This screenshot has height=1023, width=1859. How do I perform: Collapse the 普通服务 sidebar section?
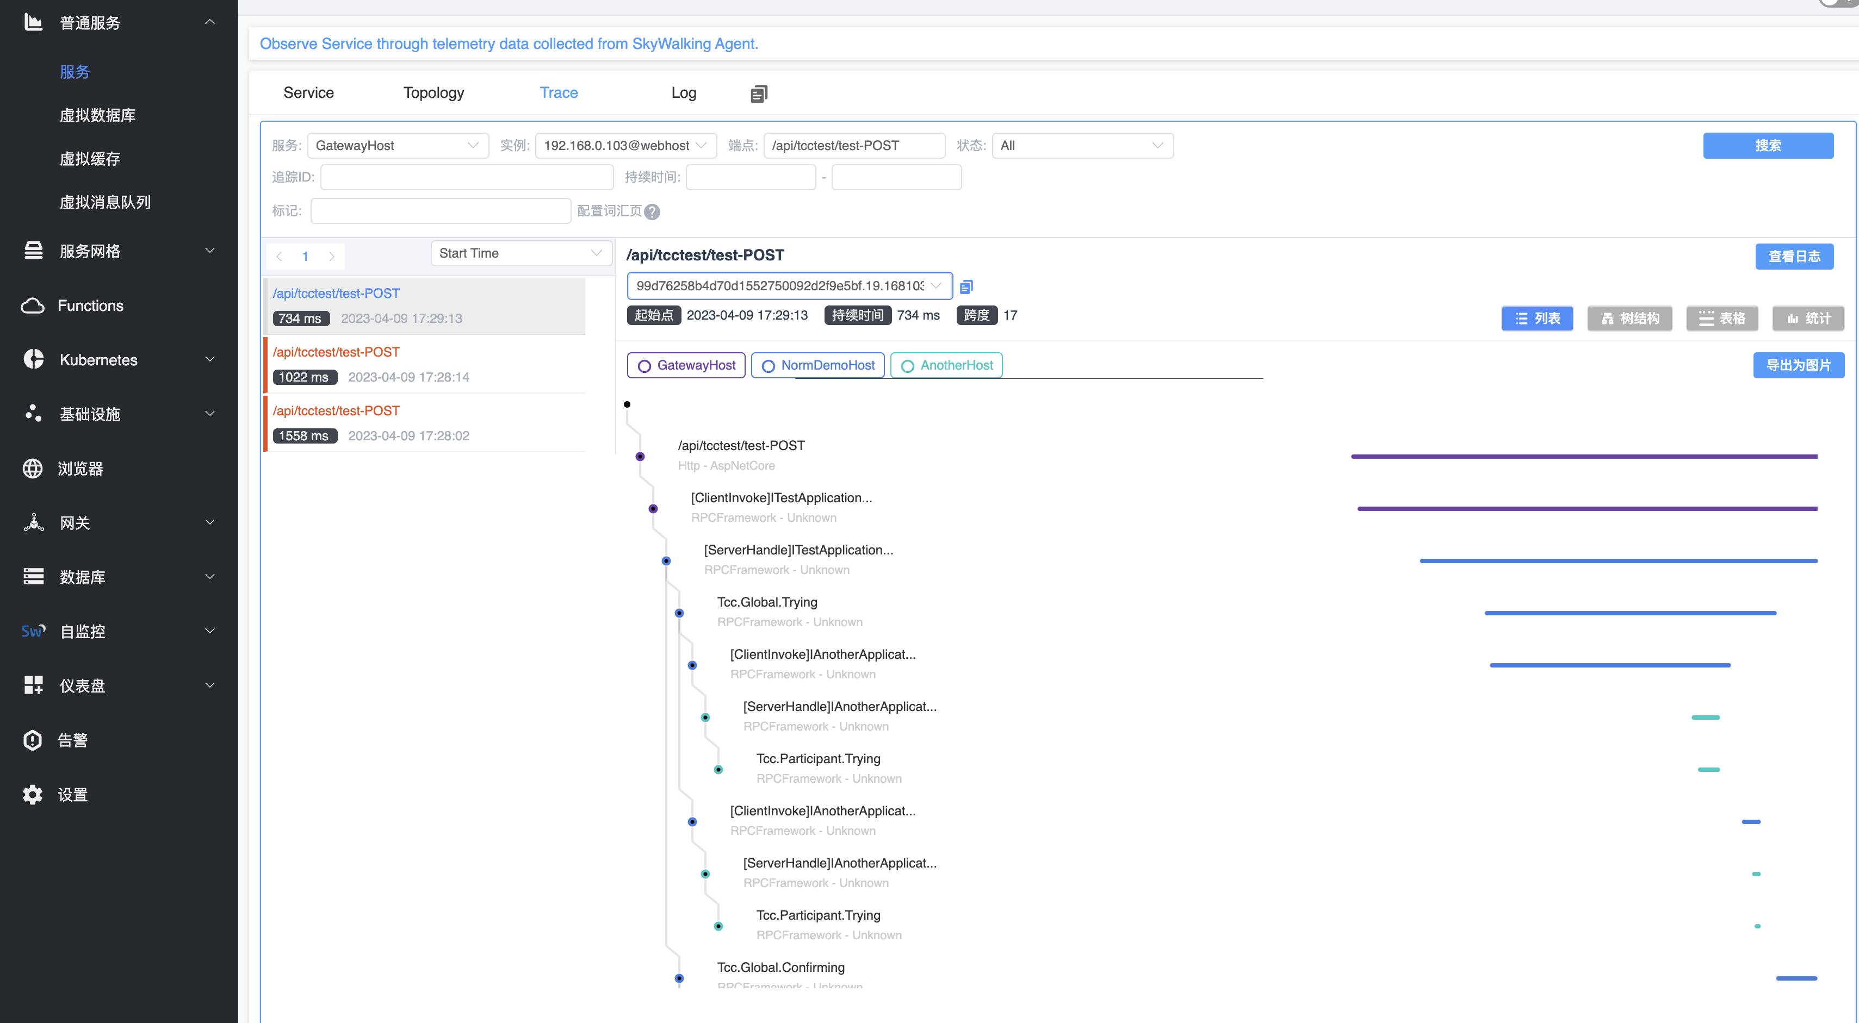[x=210, y=22]
